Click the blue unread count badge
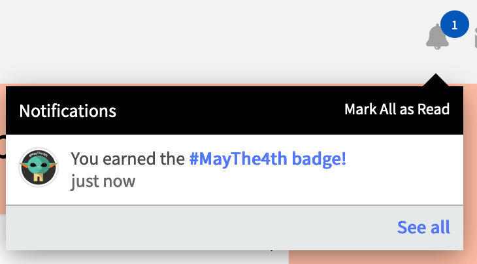The width and height of the screenshot is (477, 264). point(455,25)
